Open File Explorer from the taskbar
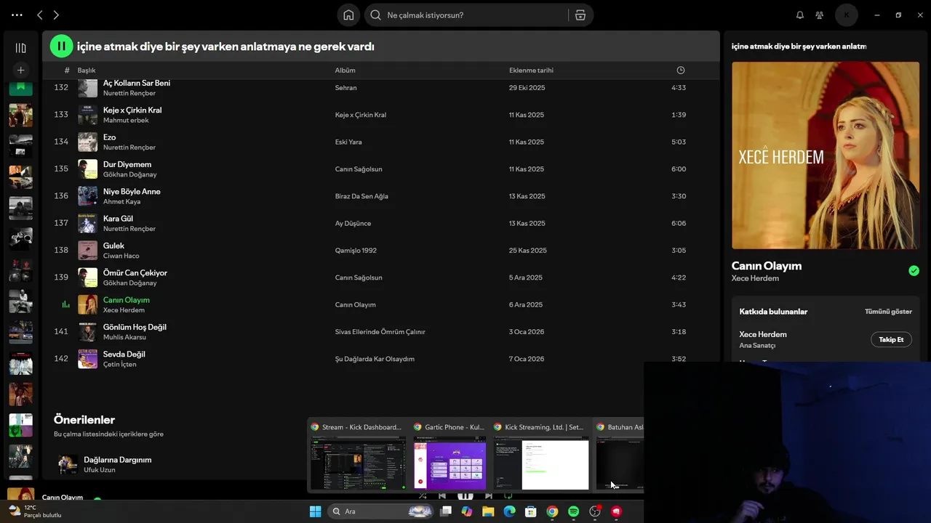This screenshot has width=931, height=523. click(x=488, y=511)
